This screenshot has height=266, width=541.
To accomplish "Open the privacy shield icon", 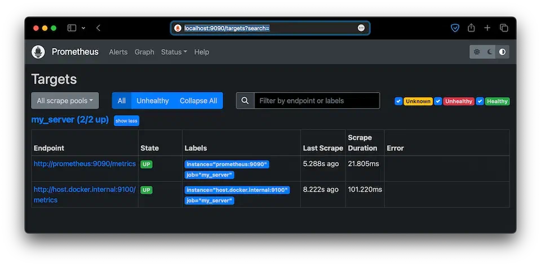I will [x=455, y=28].
